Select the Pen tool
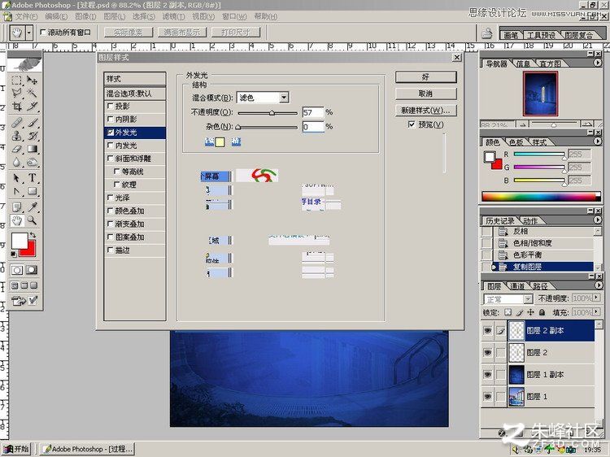Image resolution: width=610 pixels, height=457 pixels. coord(16,191)
